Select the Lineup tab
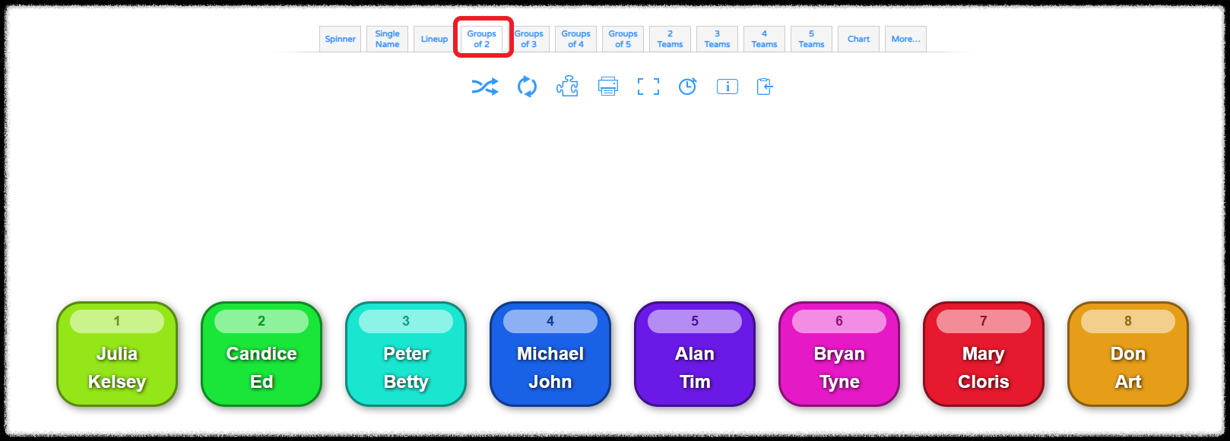The width and height of the screenshot is (1230, 441). [x=434, y=39]
